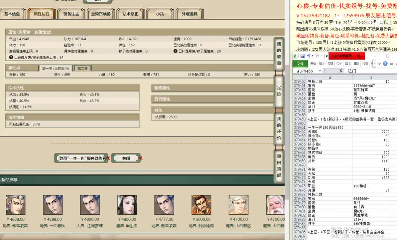Switch to the 第二套 attribute set
The height and width of the screenshot is (240, 397).
(84, 68)
